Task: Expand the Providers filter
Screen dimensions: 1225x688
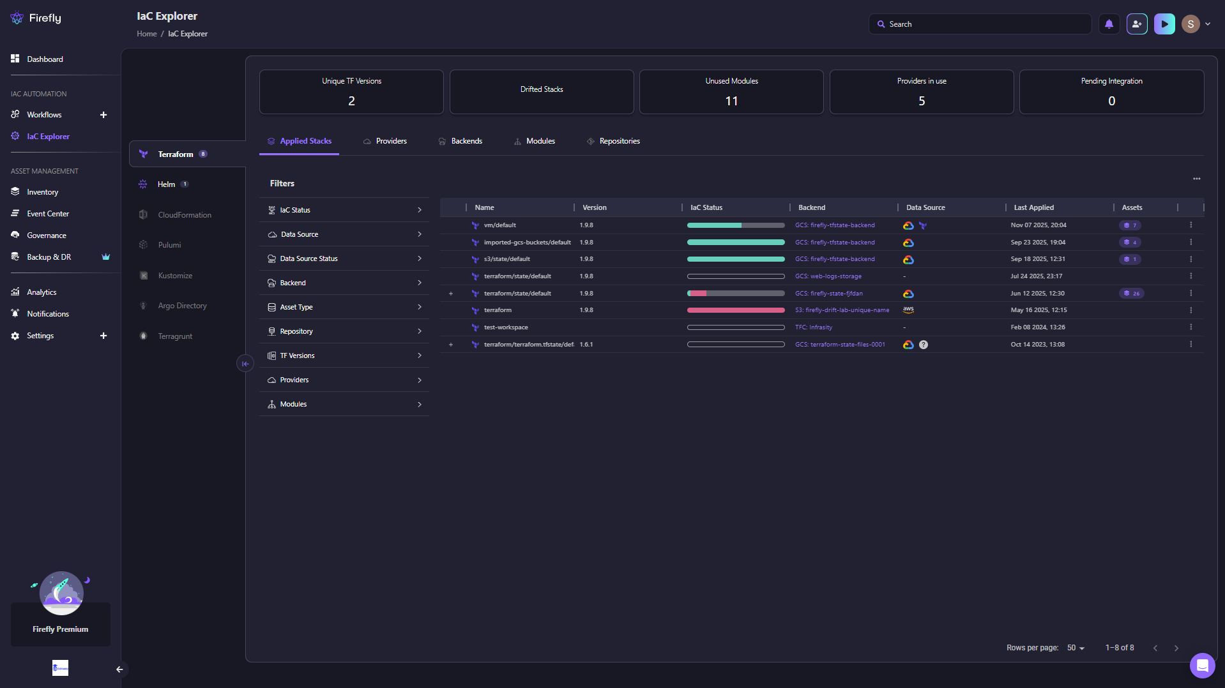Action: tap(344, 380)
